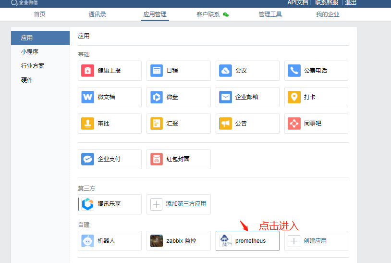The image size is (391, 263).
Task: Click the zabbix 监控 app name
Action: 181,241
